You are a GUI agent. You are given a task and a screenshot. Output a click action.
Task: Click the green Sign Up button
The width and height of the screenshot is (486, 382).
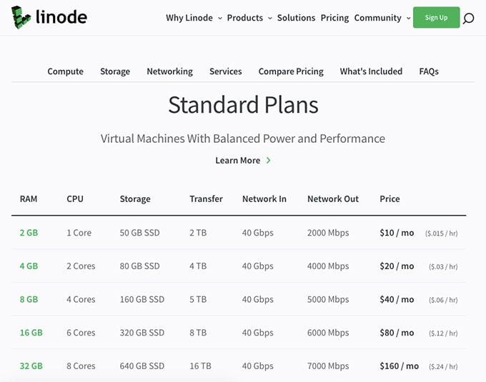tap(436, 17)
